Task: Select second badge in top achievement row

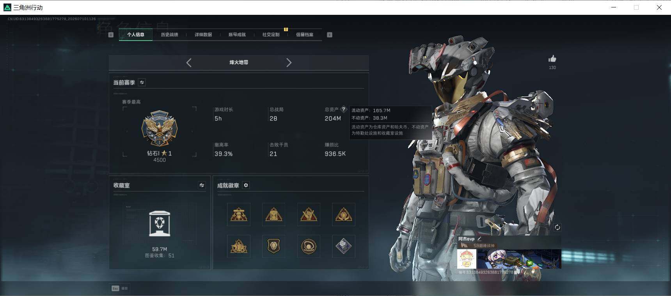Action: point(273,214)
